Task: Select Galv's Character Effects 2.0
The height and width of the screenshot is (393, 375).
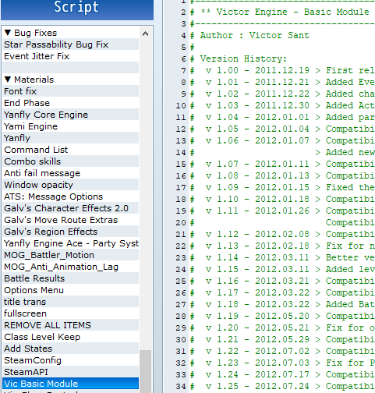Action: pyautogui.click(x=70, y=208)
